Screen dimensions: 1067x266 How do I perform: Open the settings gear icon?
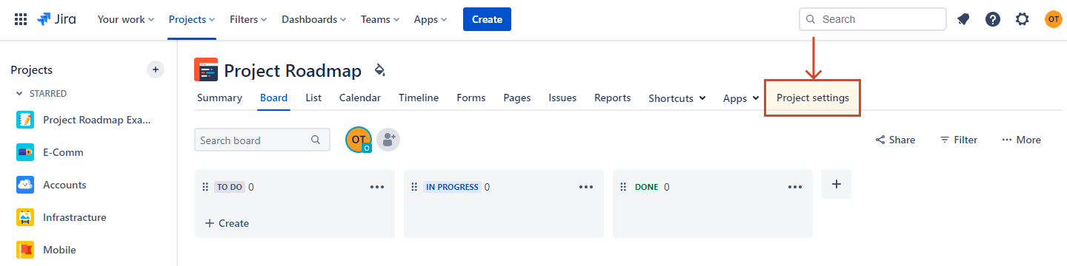pos(1023,19)
